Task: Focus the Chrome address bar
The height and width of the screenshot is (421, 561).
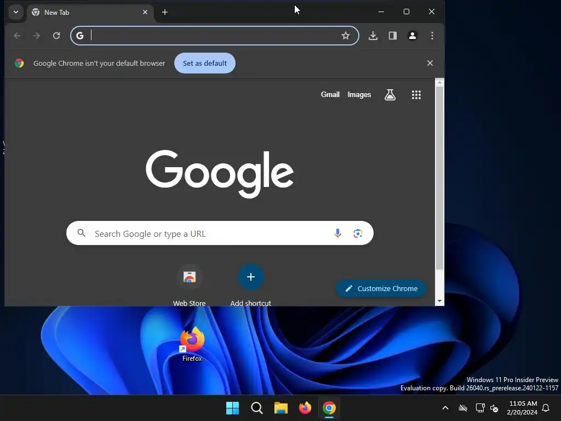Action: click(x=215, y=36)
